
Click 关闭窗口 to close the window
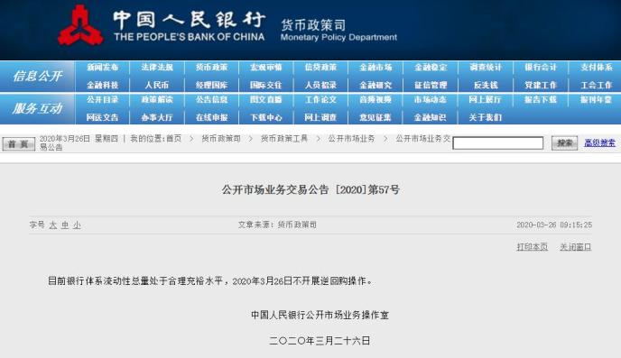click(x=576, y=247)
